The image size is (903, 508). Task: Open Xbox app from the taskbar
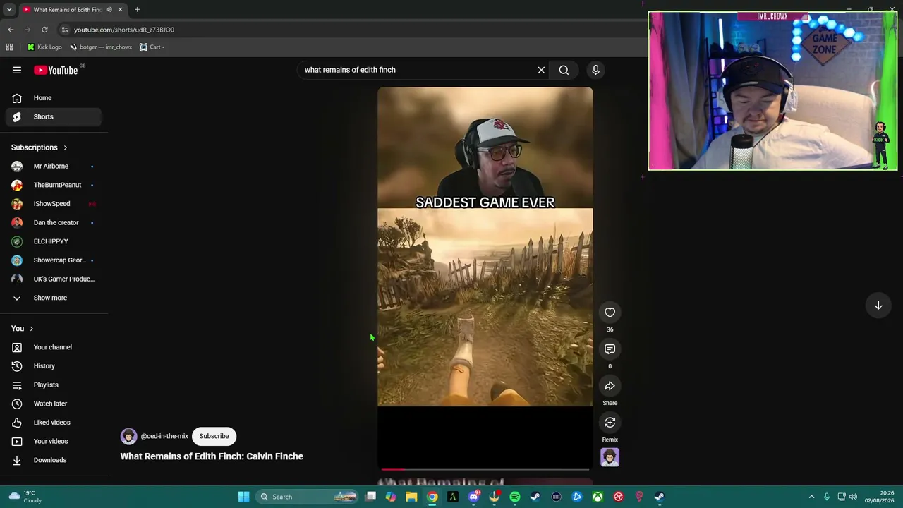pyautogui.click(x=598, y=497)
